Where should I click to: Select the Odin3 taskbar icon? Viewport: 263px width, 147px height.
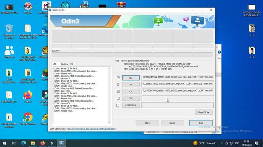(61, 143)
